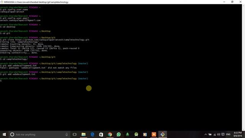The height and width of the screenshot is (138, 245).
Task: Click the 'git config user.name' command line
Action: point(14,10)
